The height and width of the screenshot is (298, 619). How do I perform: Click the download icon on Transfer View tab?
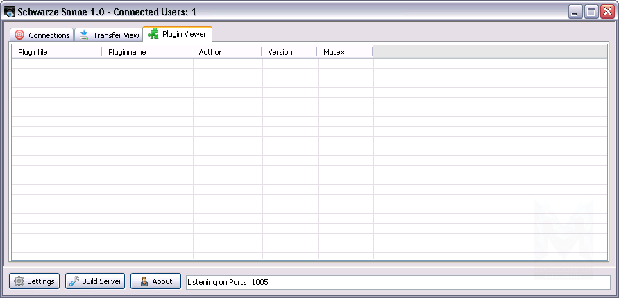point(84,35)
